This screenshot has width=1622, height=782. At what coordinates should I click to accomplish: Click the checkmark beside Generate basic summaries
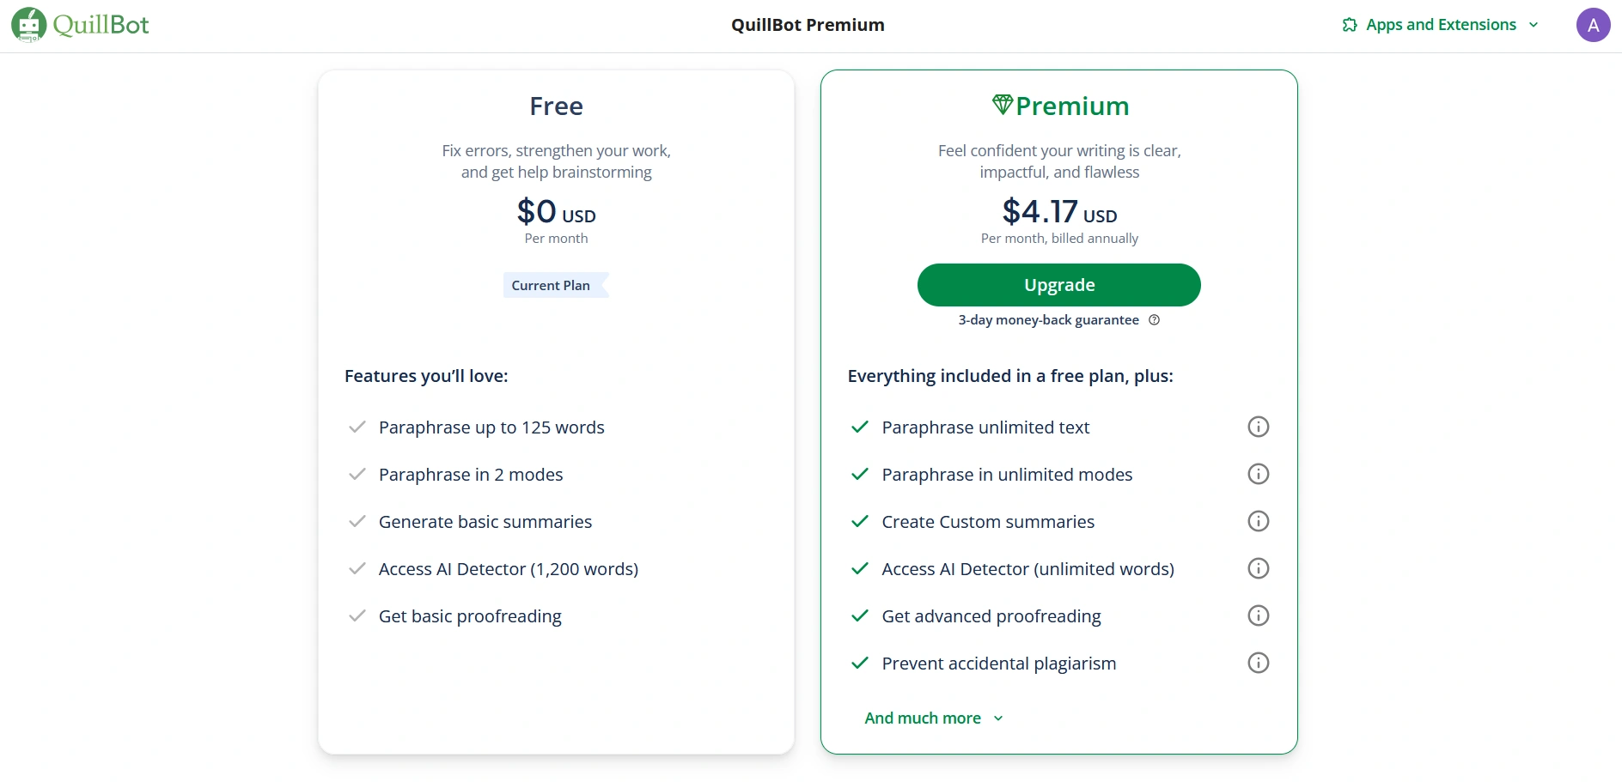[x=357, y=521]
